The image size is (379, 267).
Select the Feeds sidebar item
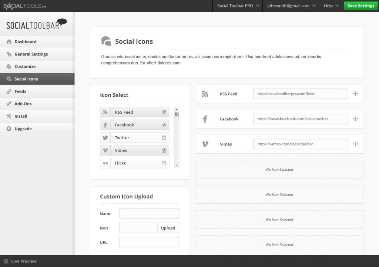(37, 91)
